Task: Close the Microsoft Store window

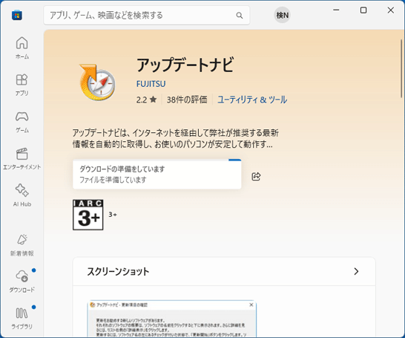Action: click(x=390, y=10)
